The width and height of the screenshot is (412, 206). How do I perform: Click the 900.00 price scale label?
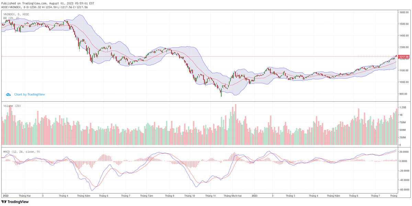403,94
